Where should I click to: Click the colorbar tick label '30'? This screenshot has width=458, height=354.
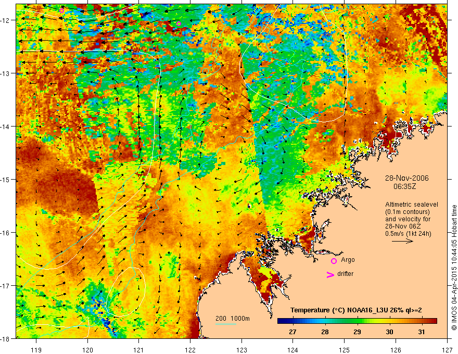coord(389,332)
